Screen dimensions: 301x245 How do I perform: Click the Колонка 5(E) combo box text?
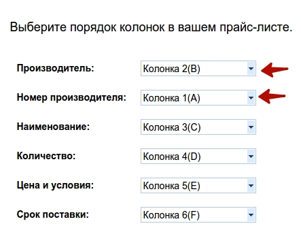pos(172,186)
